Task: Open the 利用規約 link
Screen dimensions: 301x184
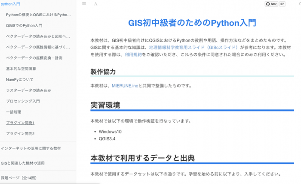Action: (133, 54)
